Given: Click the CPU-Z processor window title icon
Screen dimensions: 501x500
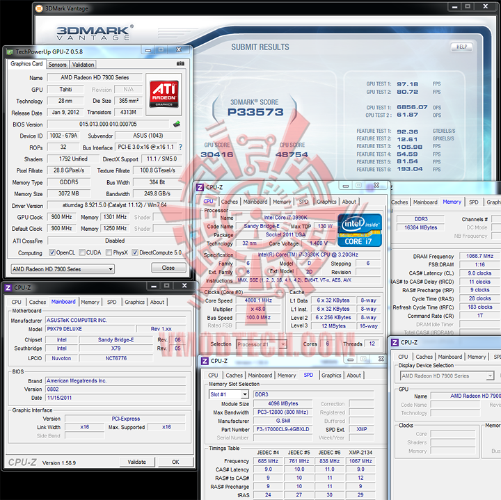Looking at the screenshot, I should (200, 188).
